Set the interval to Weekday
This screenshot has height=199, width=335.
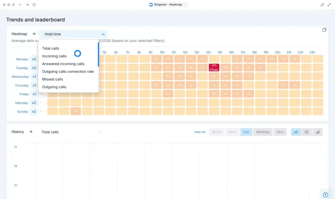[263, 132]
